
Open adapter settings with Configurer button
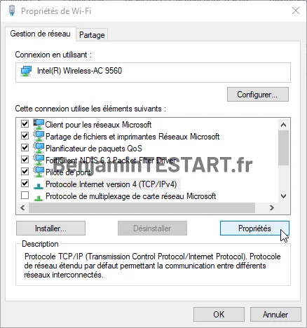pyautogui.click(x=258, y=95)
